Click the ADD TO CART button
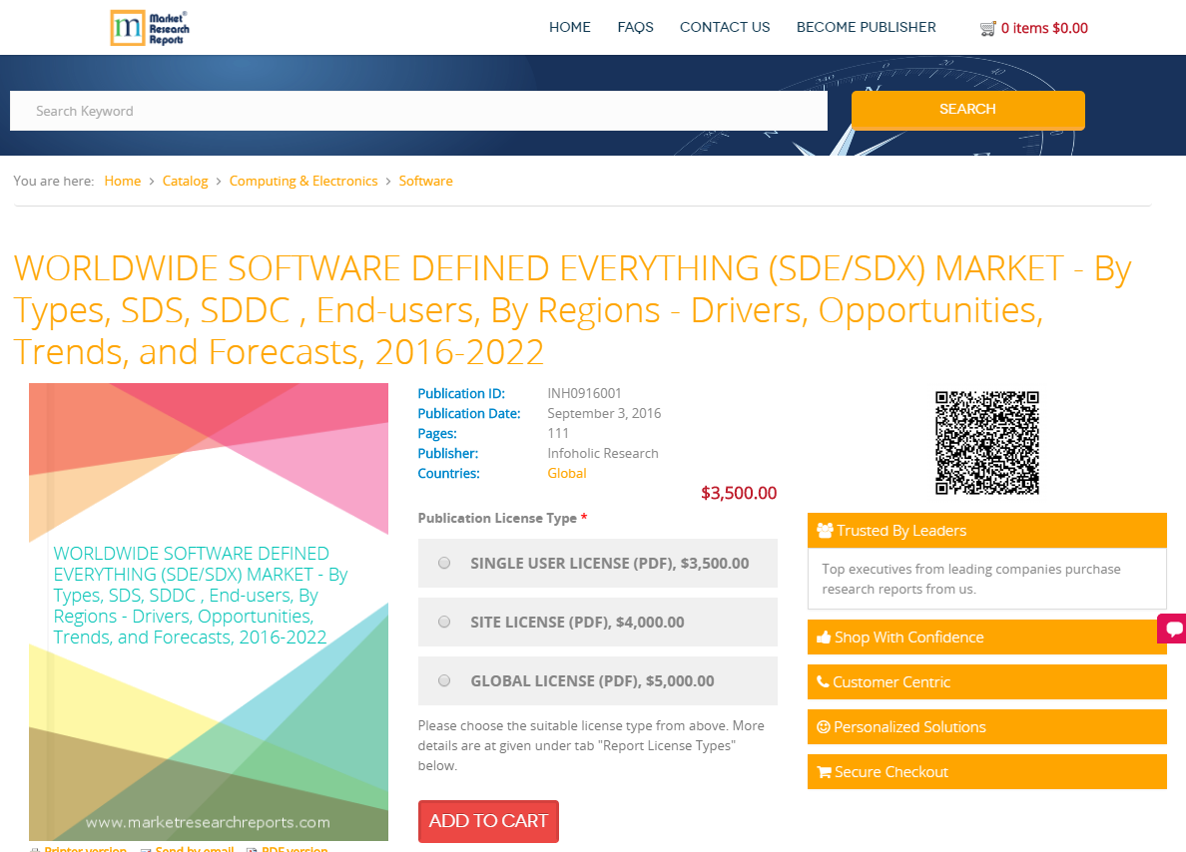The image size is (1186, 852). click(488, 821)
